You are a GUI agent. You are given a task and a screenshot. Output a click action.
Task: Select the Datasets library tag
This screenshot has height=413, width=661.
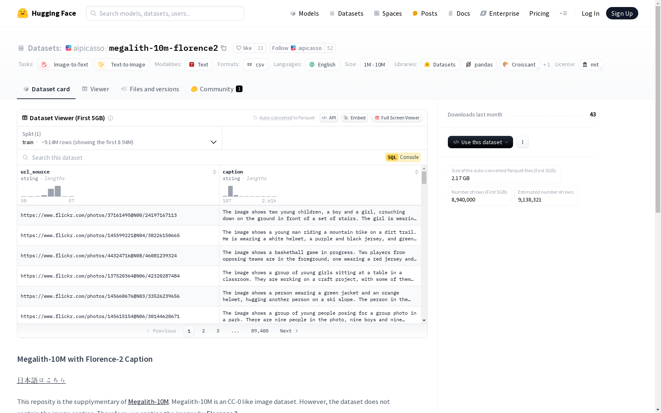click(440, 64)
